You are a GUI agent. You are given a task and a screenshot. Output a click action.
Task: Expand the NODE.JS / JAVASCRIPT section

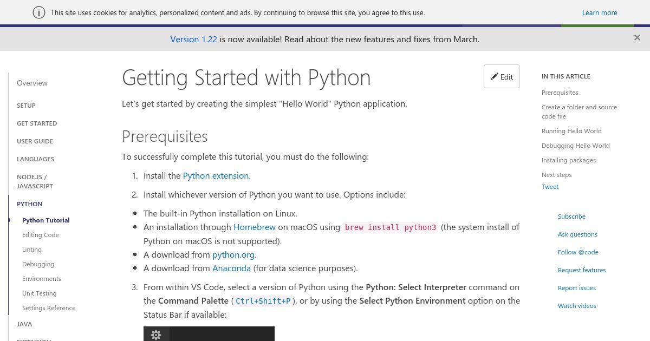[x=35, y=181]
